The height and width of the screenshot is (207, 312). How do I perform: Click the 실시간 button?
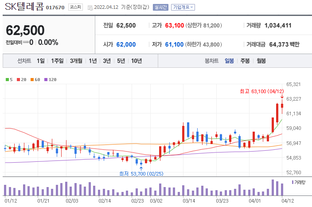pyautogui.click(x=160, y=8)
